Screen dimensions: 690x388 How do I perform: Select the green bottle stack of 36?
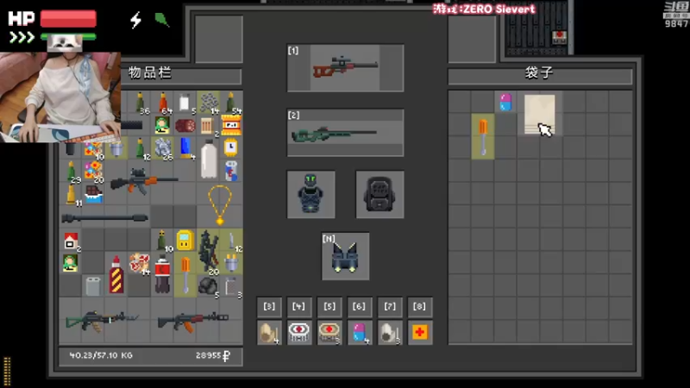(x=140, y=103)
